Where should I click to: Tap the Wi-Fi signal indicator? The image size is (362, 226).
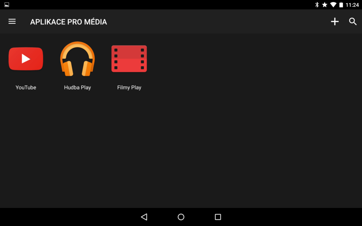coord(333,5)
